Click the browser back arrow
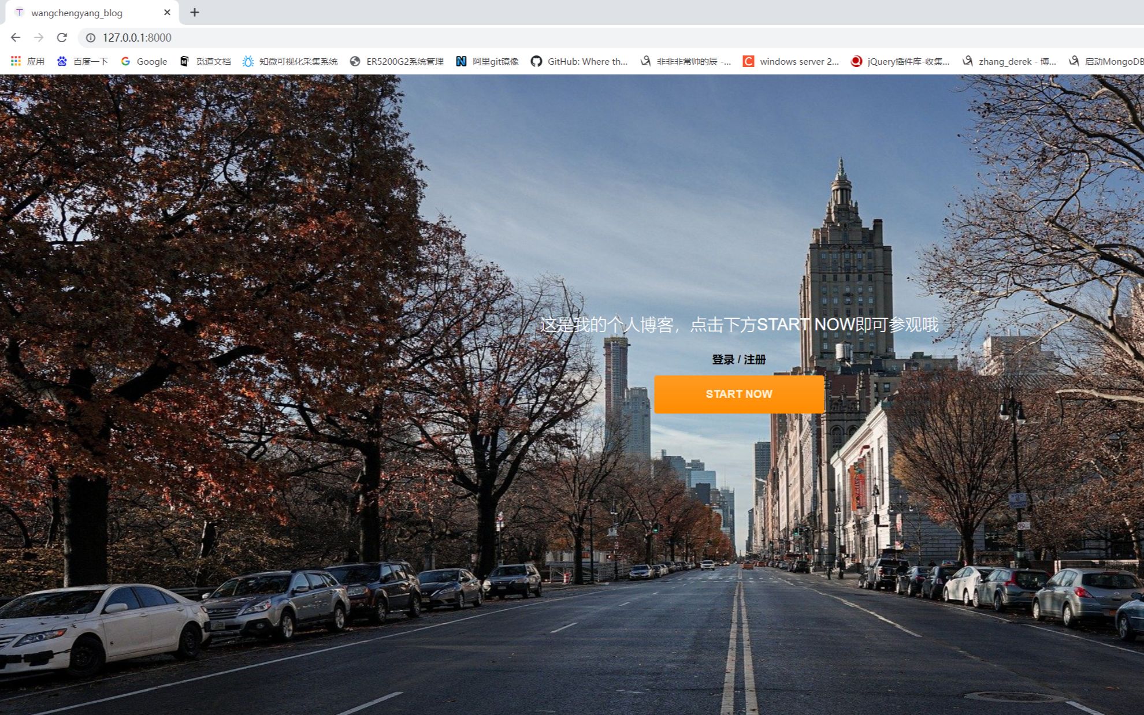Viewport: 1144px width, 715px height. coord(16,38)
